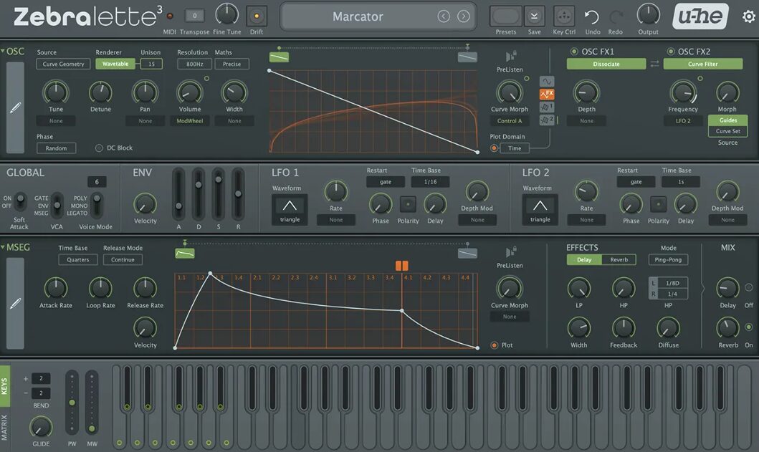759x452 pixels.
Task: Click the MSEG PreListen speaker icon
Action: pos(510,251)
